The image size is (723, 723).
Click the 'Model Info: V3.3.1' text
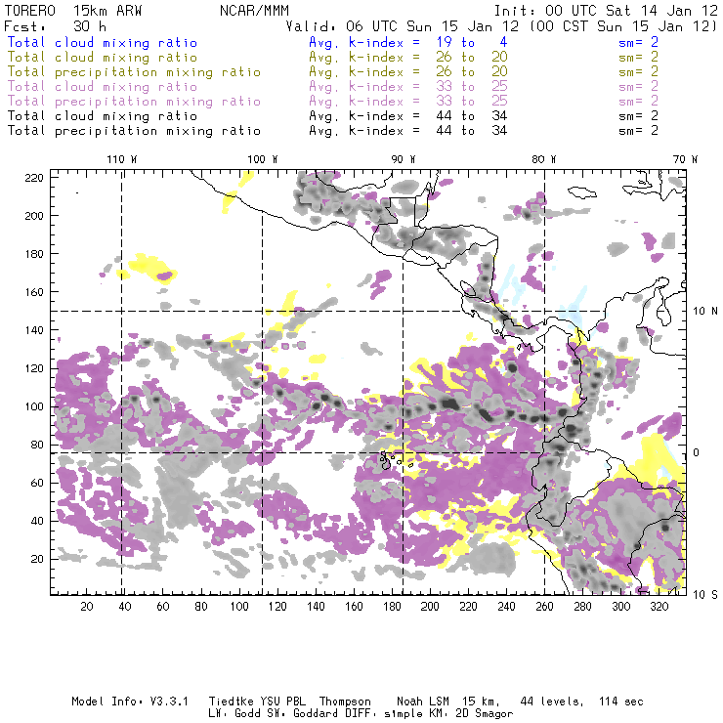click(130, 702)
